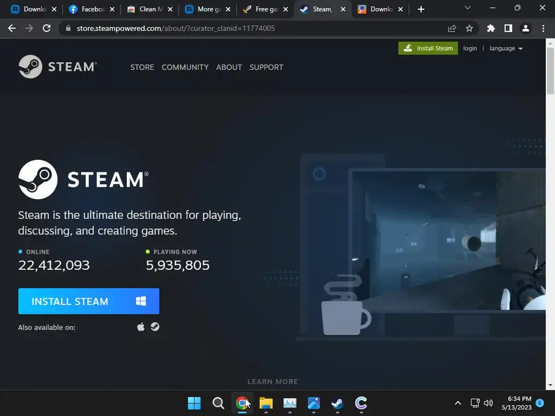Close the Steam browser tab
Screen dimensions: 555x416
(x=343, y=9)
